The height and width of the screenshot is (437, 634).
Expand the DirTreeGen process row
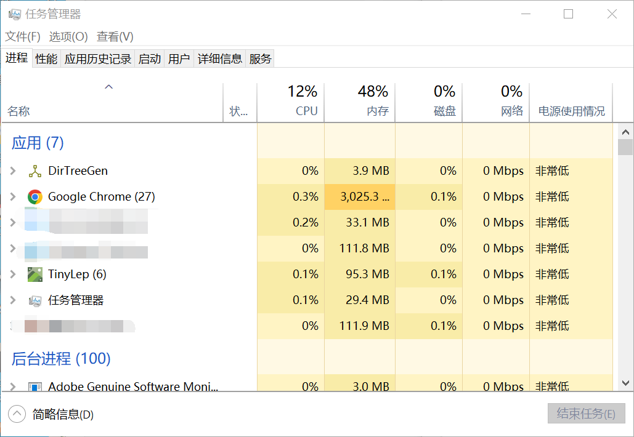point(13,171)
